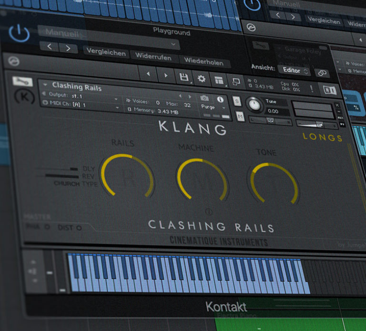Click the TONE knob
366x331 pixels.
274,184
